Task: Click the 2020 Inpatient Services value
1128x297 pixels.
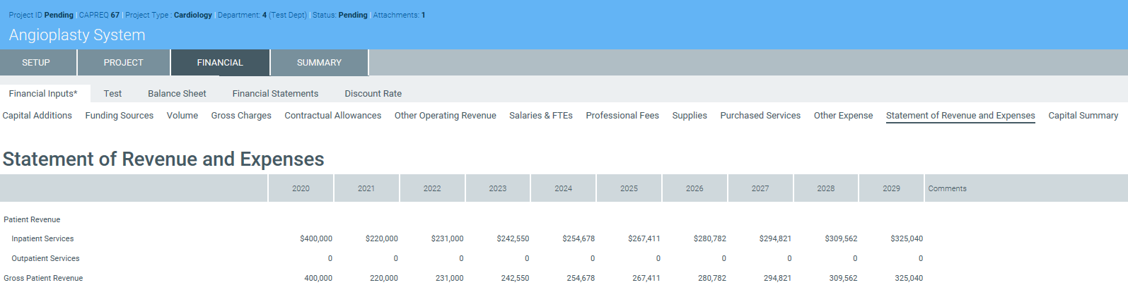Action: [x=316, y=239]
